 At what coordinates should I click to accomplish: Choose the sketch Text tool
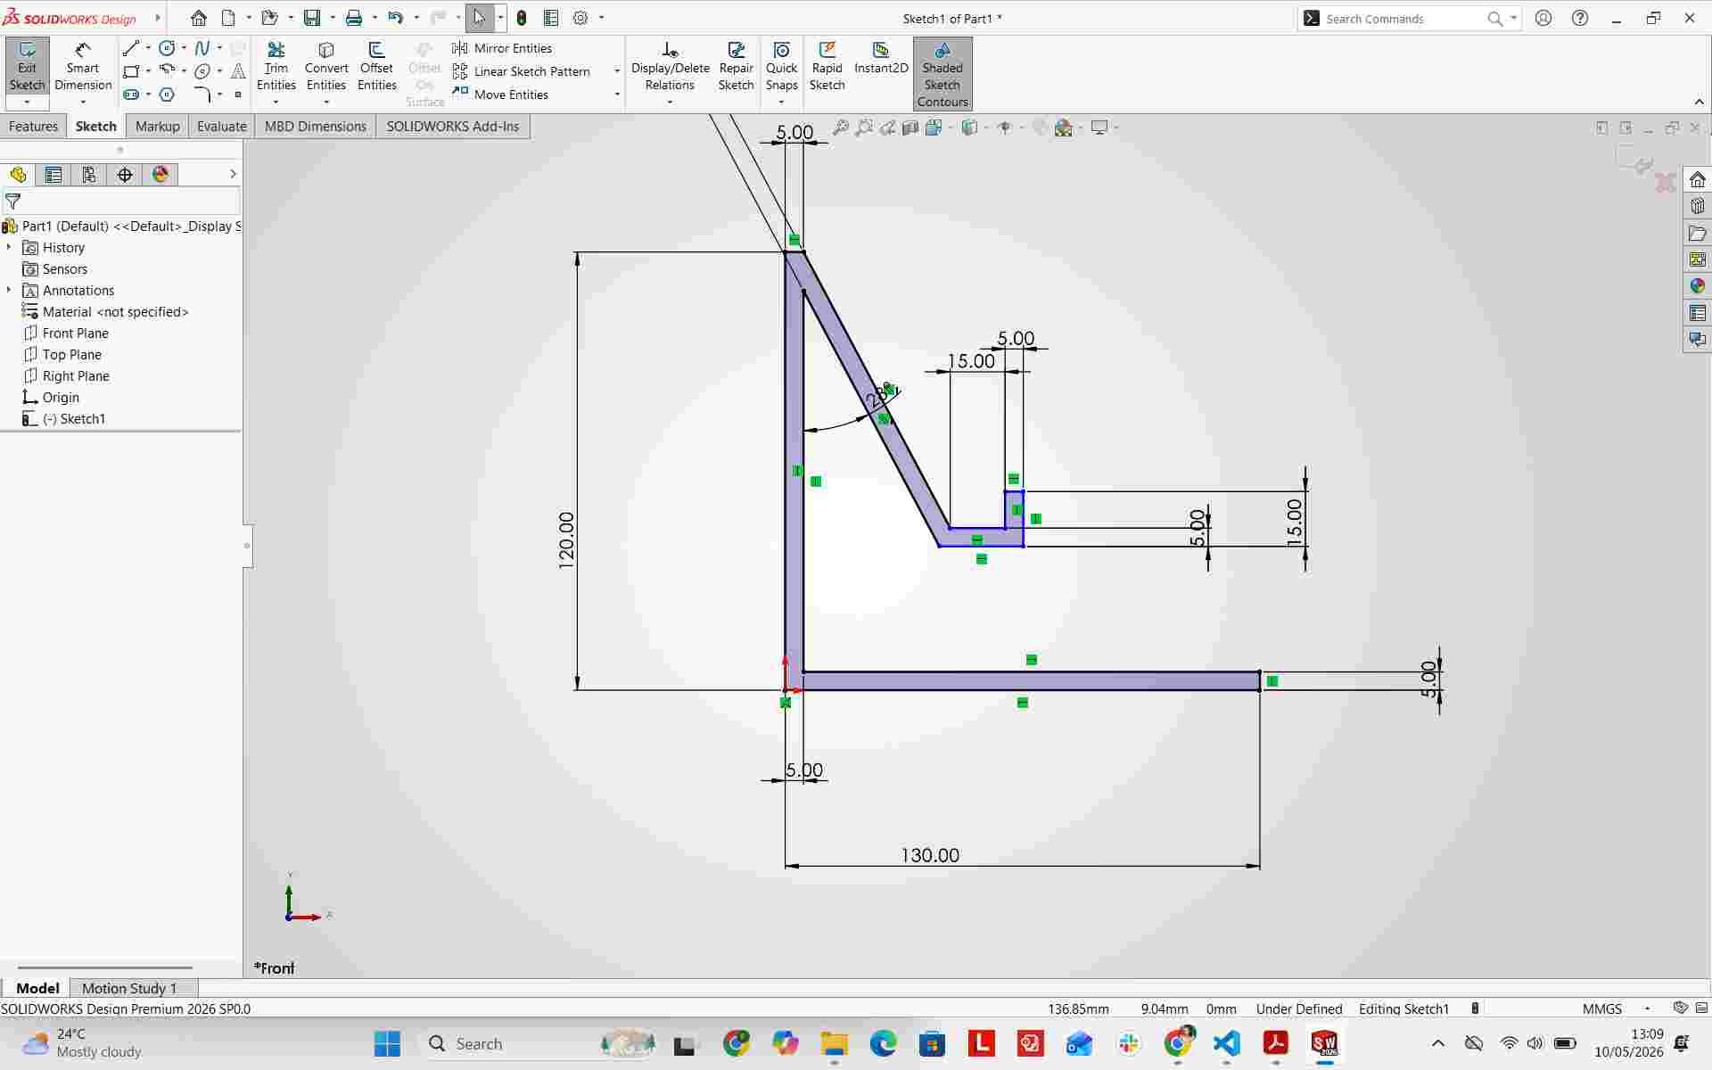[x=238, y=71]
